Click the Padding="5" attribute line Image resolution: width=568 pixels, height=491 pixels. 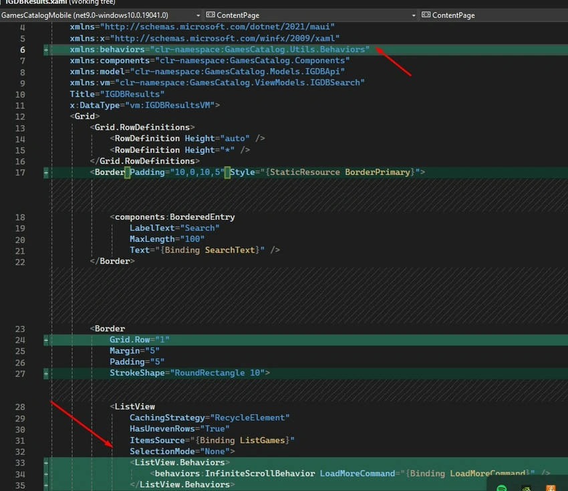point(137,362)
